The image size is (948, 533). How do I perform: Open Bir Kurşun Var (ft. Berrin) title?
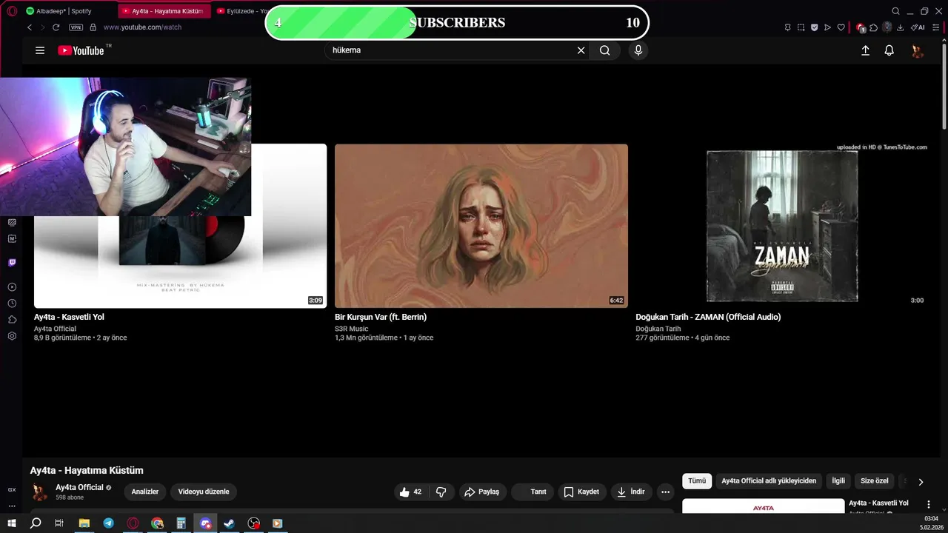381,317
